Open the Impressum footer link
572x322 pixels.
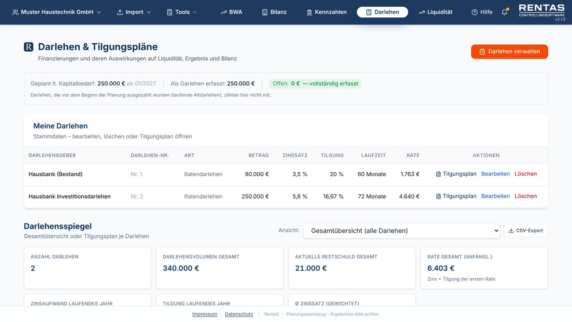click(205, 314)
